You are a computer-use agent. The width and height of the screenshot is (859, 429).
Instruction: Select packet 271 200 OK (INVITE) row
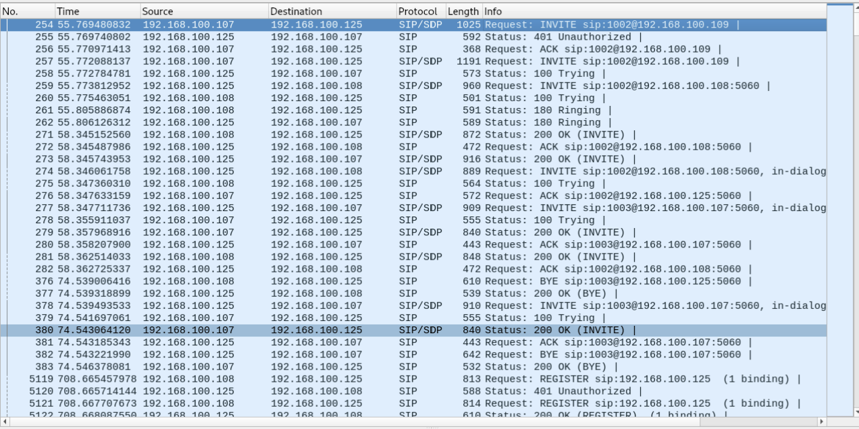coord(405,135)
